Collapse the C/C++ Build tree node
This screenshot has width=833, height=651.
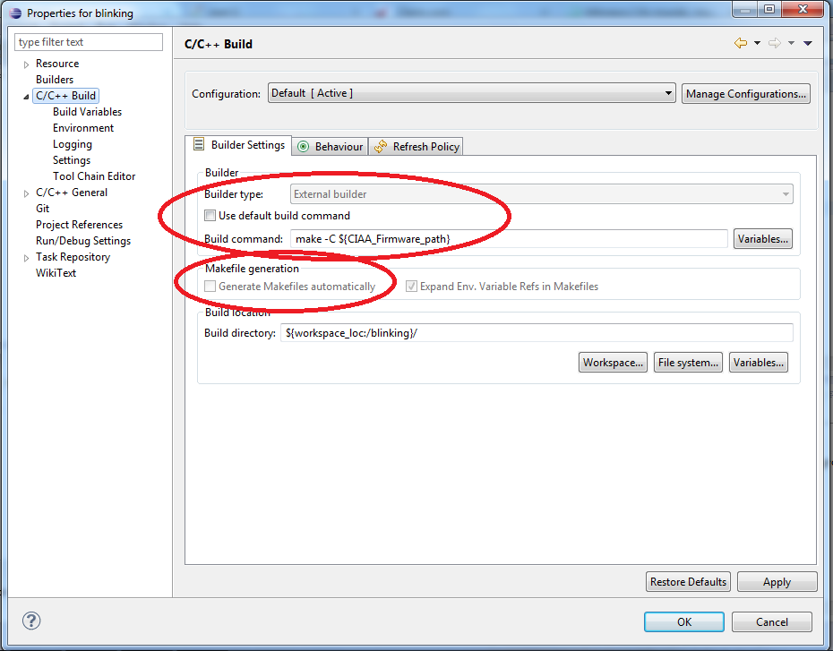tap(26, 97)
